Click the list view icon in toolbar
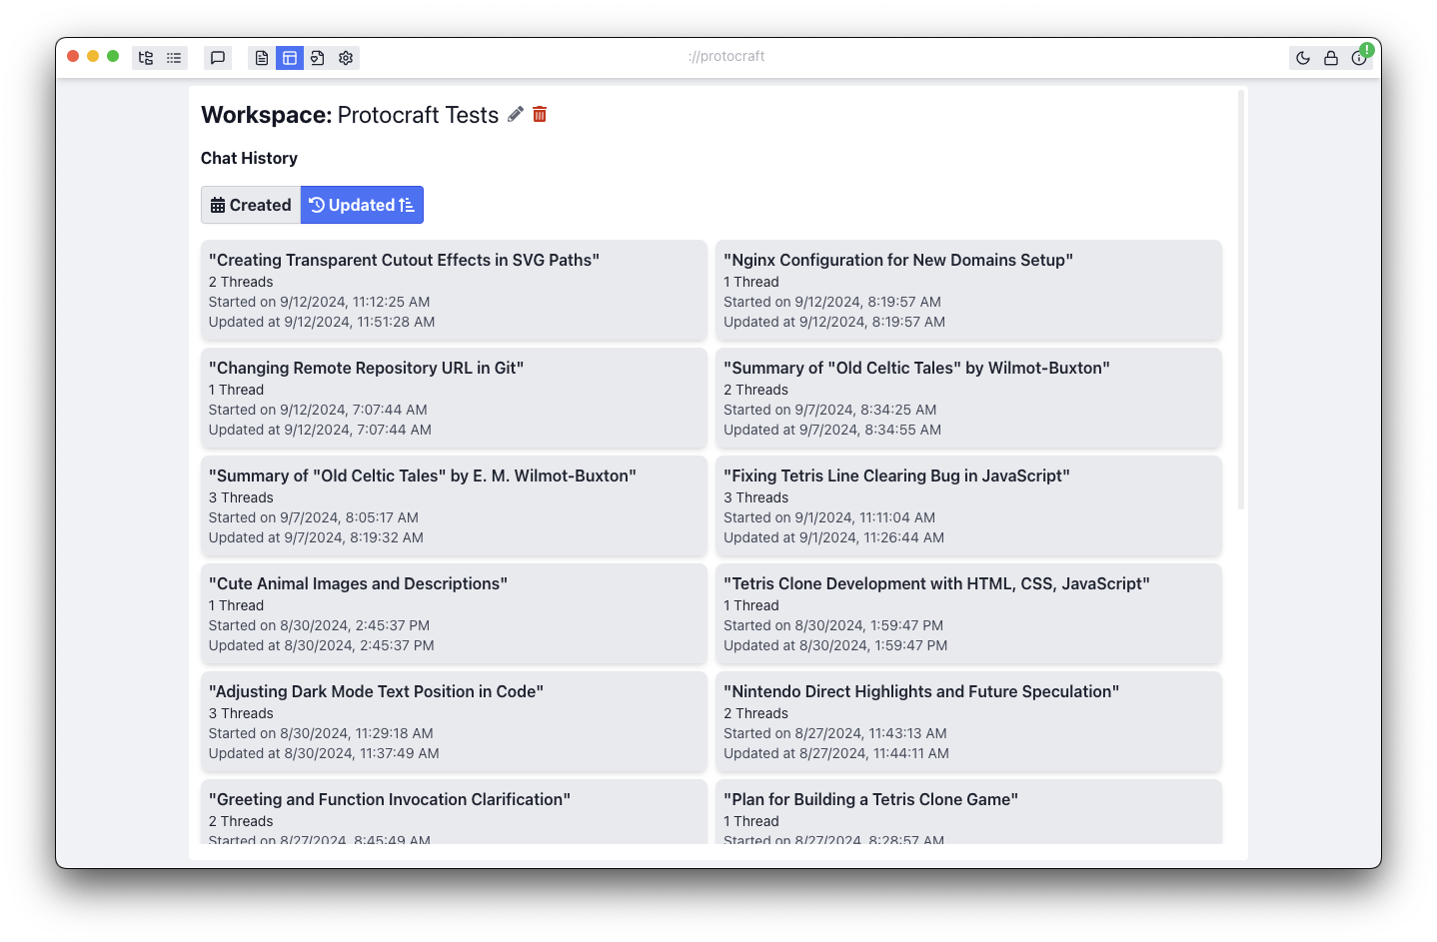 tap(174, 58)
